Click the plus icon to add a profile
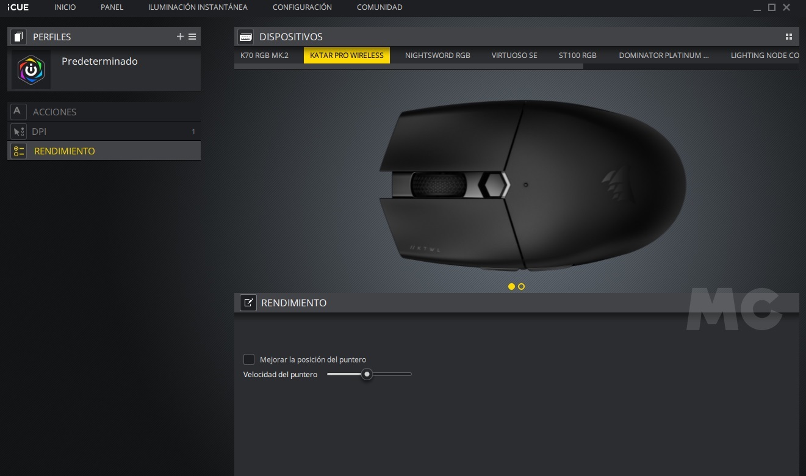The image size is (806, 476). [180, 37]
